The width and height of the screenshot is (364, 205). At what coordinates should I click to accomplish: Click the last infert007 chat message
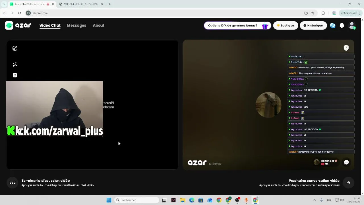(x=321, y=152)
